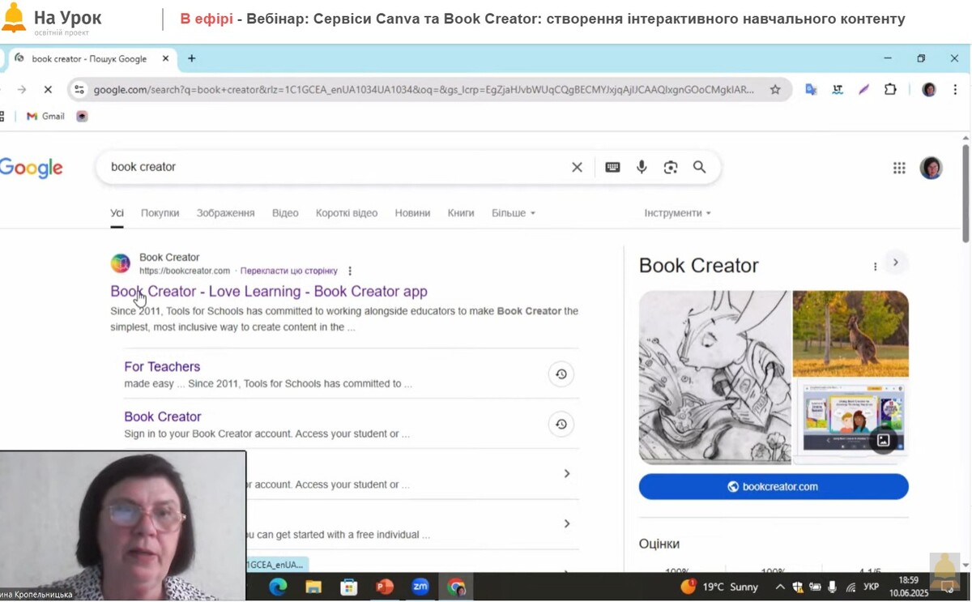Switch input language via УКР indicator
This screenshot has height=602, width=972.
coord(872,587)
